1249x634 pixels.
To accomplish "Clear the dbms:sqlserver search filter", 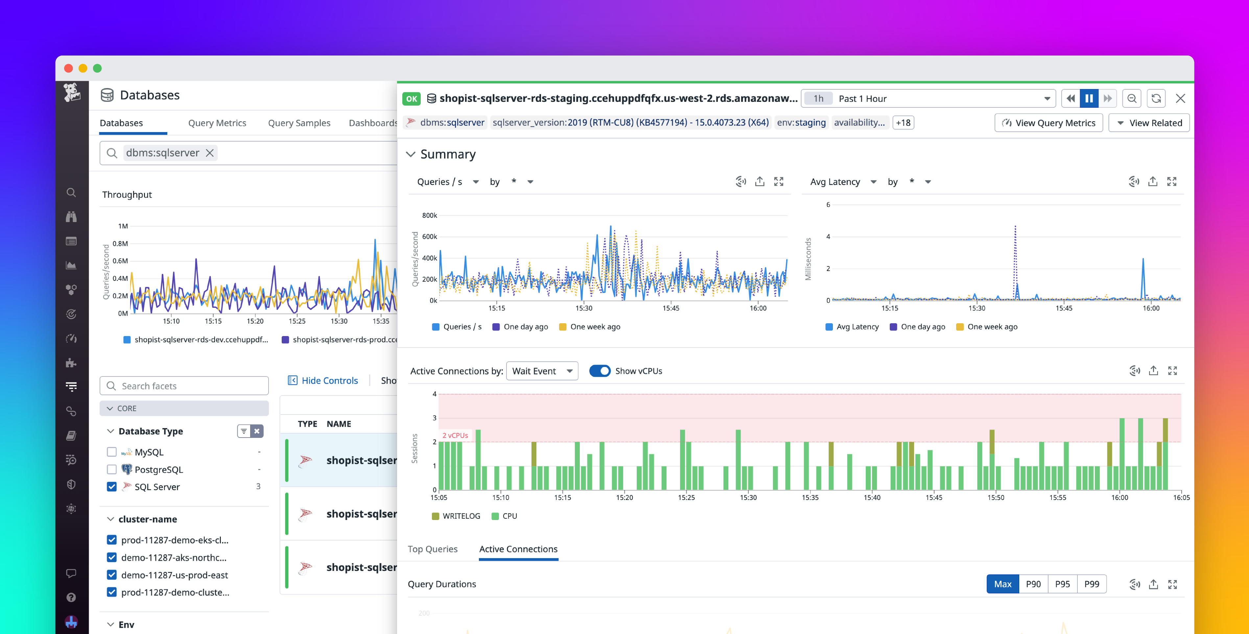I will pos(210,153).
